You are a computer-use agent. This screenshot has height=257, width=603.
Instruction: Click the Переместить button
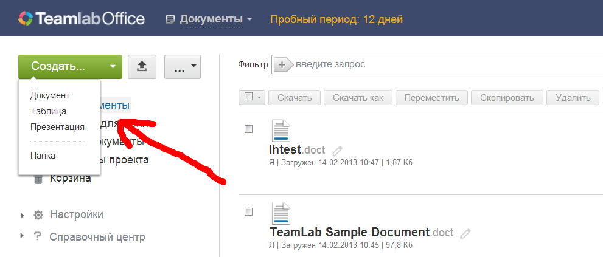[x=432, y=98]
